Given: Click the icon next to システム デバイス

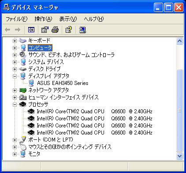Looking at the screenshot, I should [x=23, y=62].
